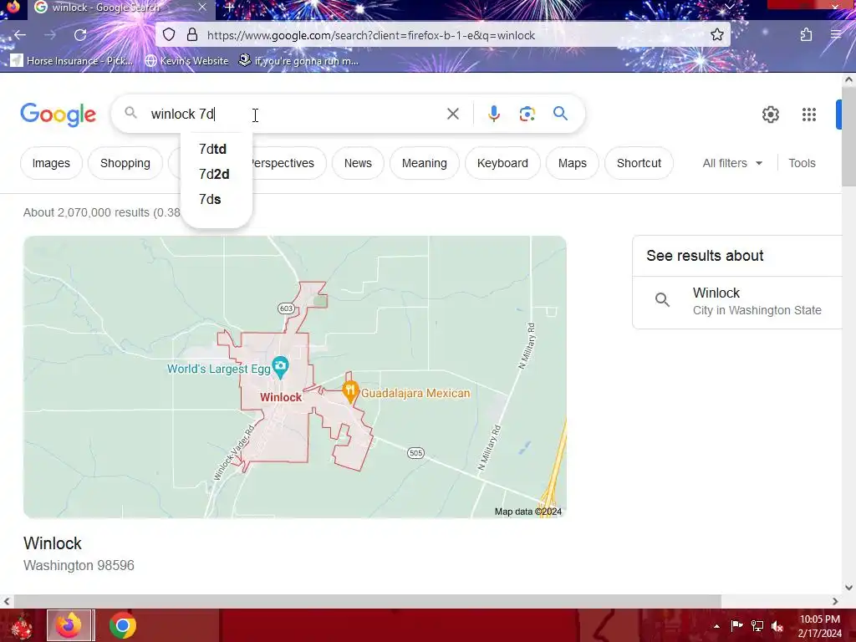
Task: Submit search with blue magnifier
Action: tap(560, 114)
